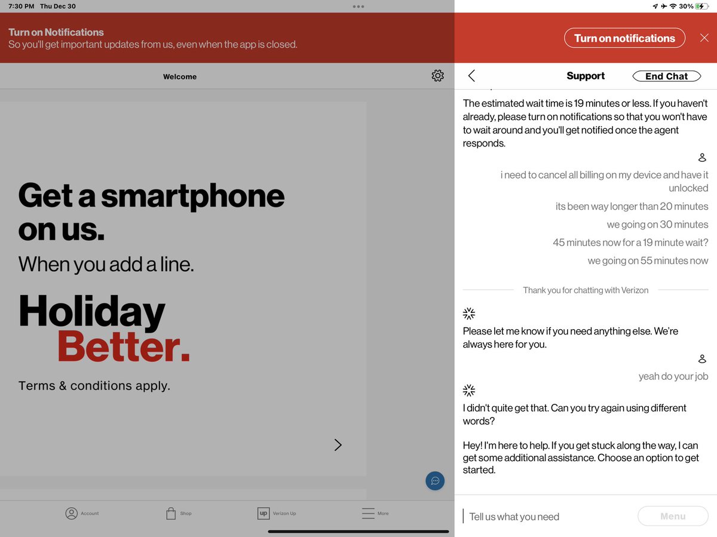Image resolution: width=717 pixels, height=537 pixels.
Task: Select the Verizon Up tab label
Action: pyautogui.click(x=284, y=514)
